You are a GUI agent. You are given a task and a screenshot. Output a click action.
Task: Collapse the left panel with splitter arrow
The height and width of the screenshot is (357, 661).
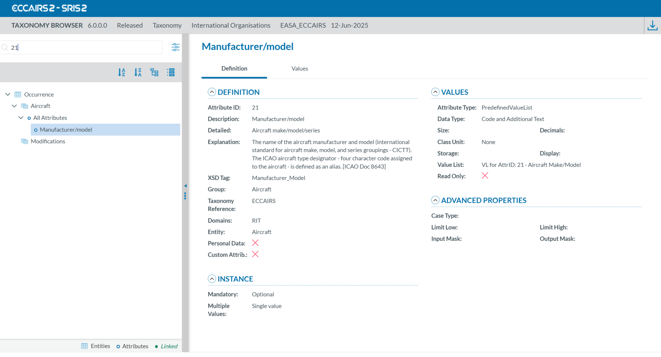tap(185, 186)
